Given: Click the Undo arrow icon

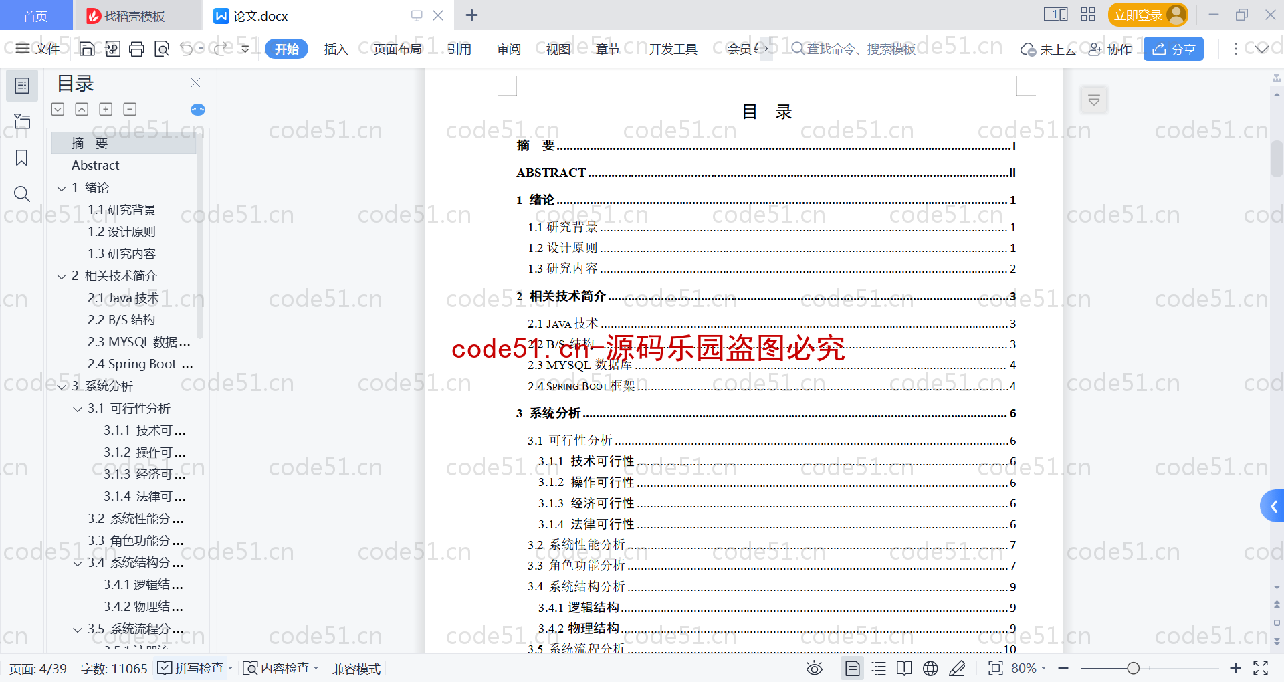Looking at the screenshot, I should pos(187,49).
